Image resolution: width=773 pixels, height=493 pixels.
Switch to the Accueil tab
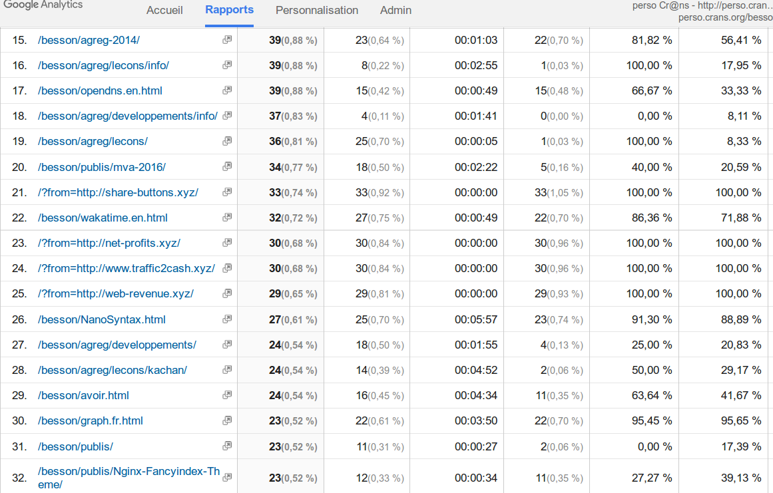click(164, 10)
